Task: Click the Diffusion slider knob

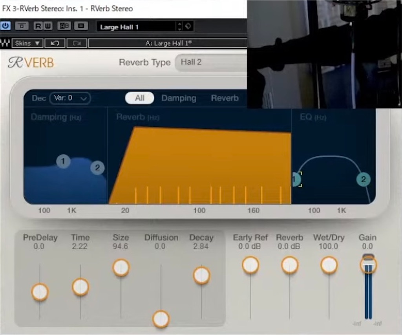Action: pyautogui.click(x=161, y=319)
